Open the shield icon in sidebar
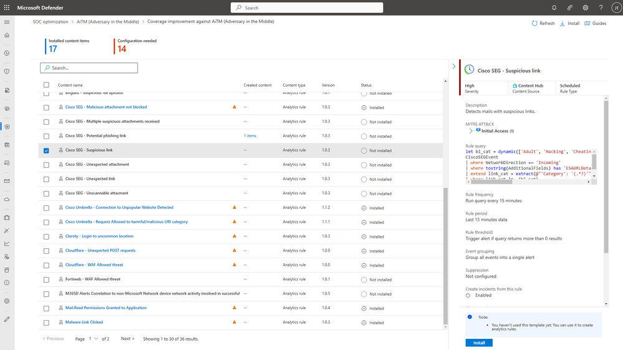The width and height of the screenshot is (623, 350). [x=7, y=72]
